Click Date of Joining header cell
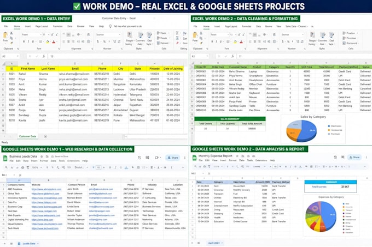 [x=173, y=69]
